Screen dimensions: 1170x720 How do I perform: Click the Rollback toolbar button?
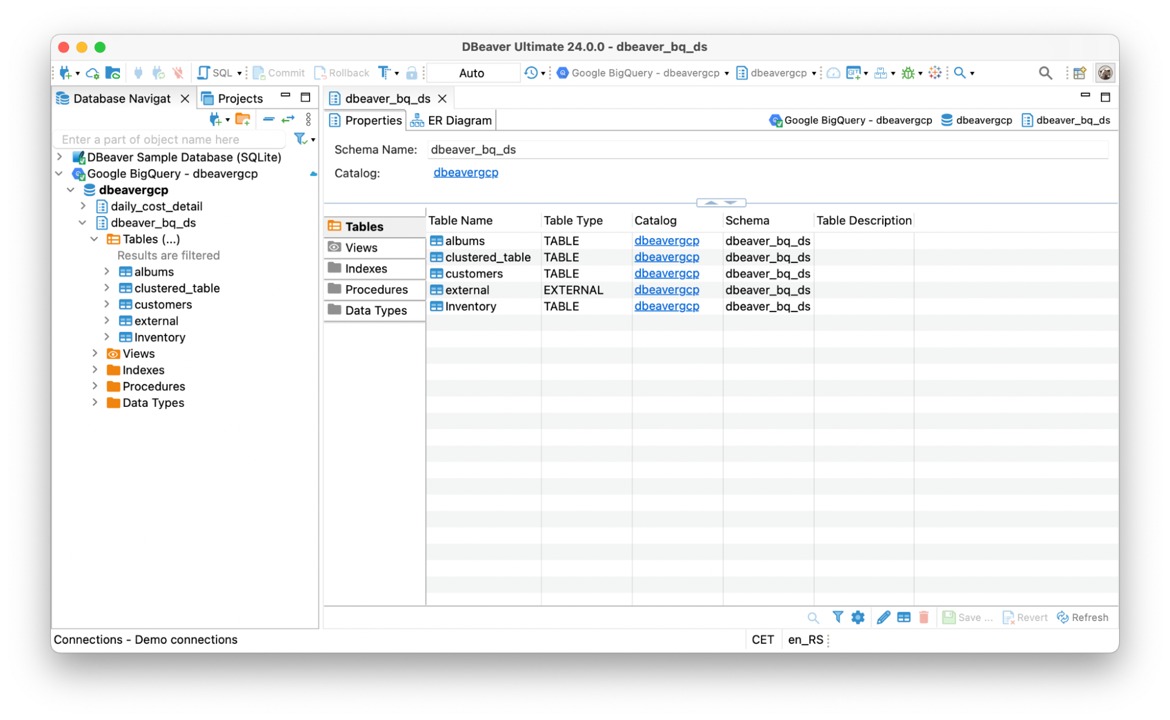[x=342, y=73]
